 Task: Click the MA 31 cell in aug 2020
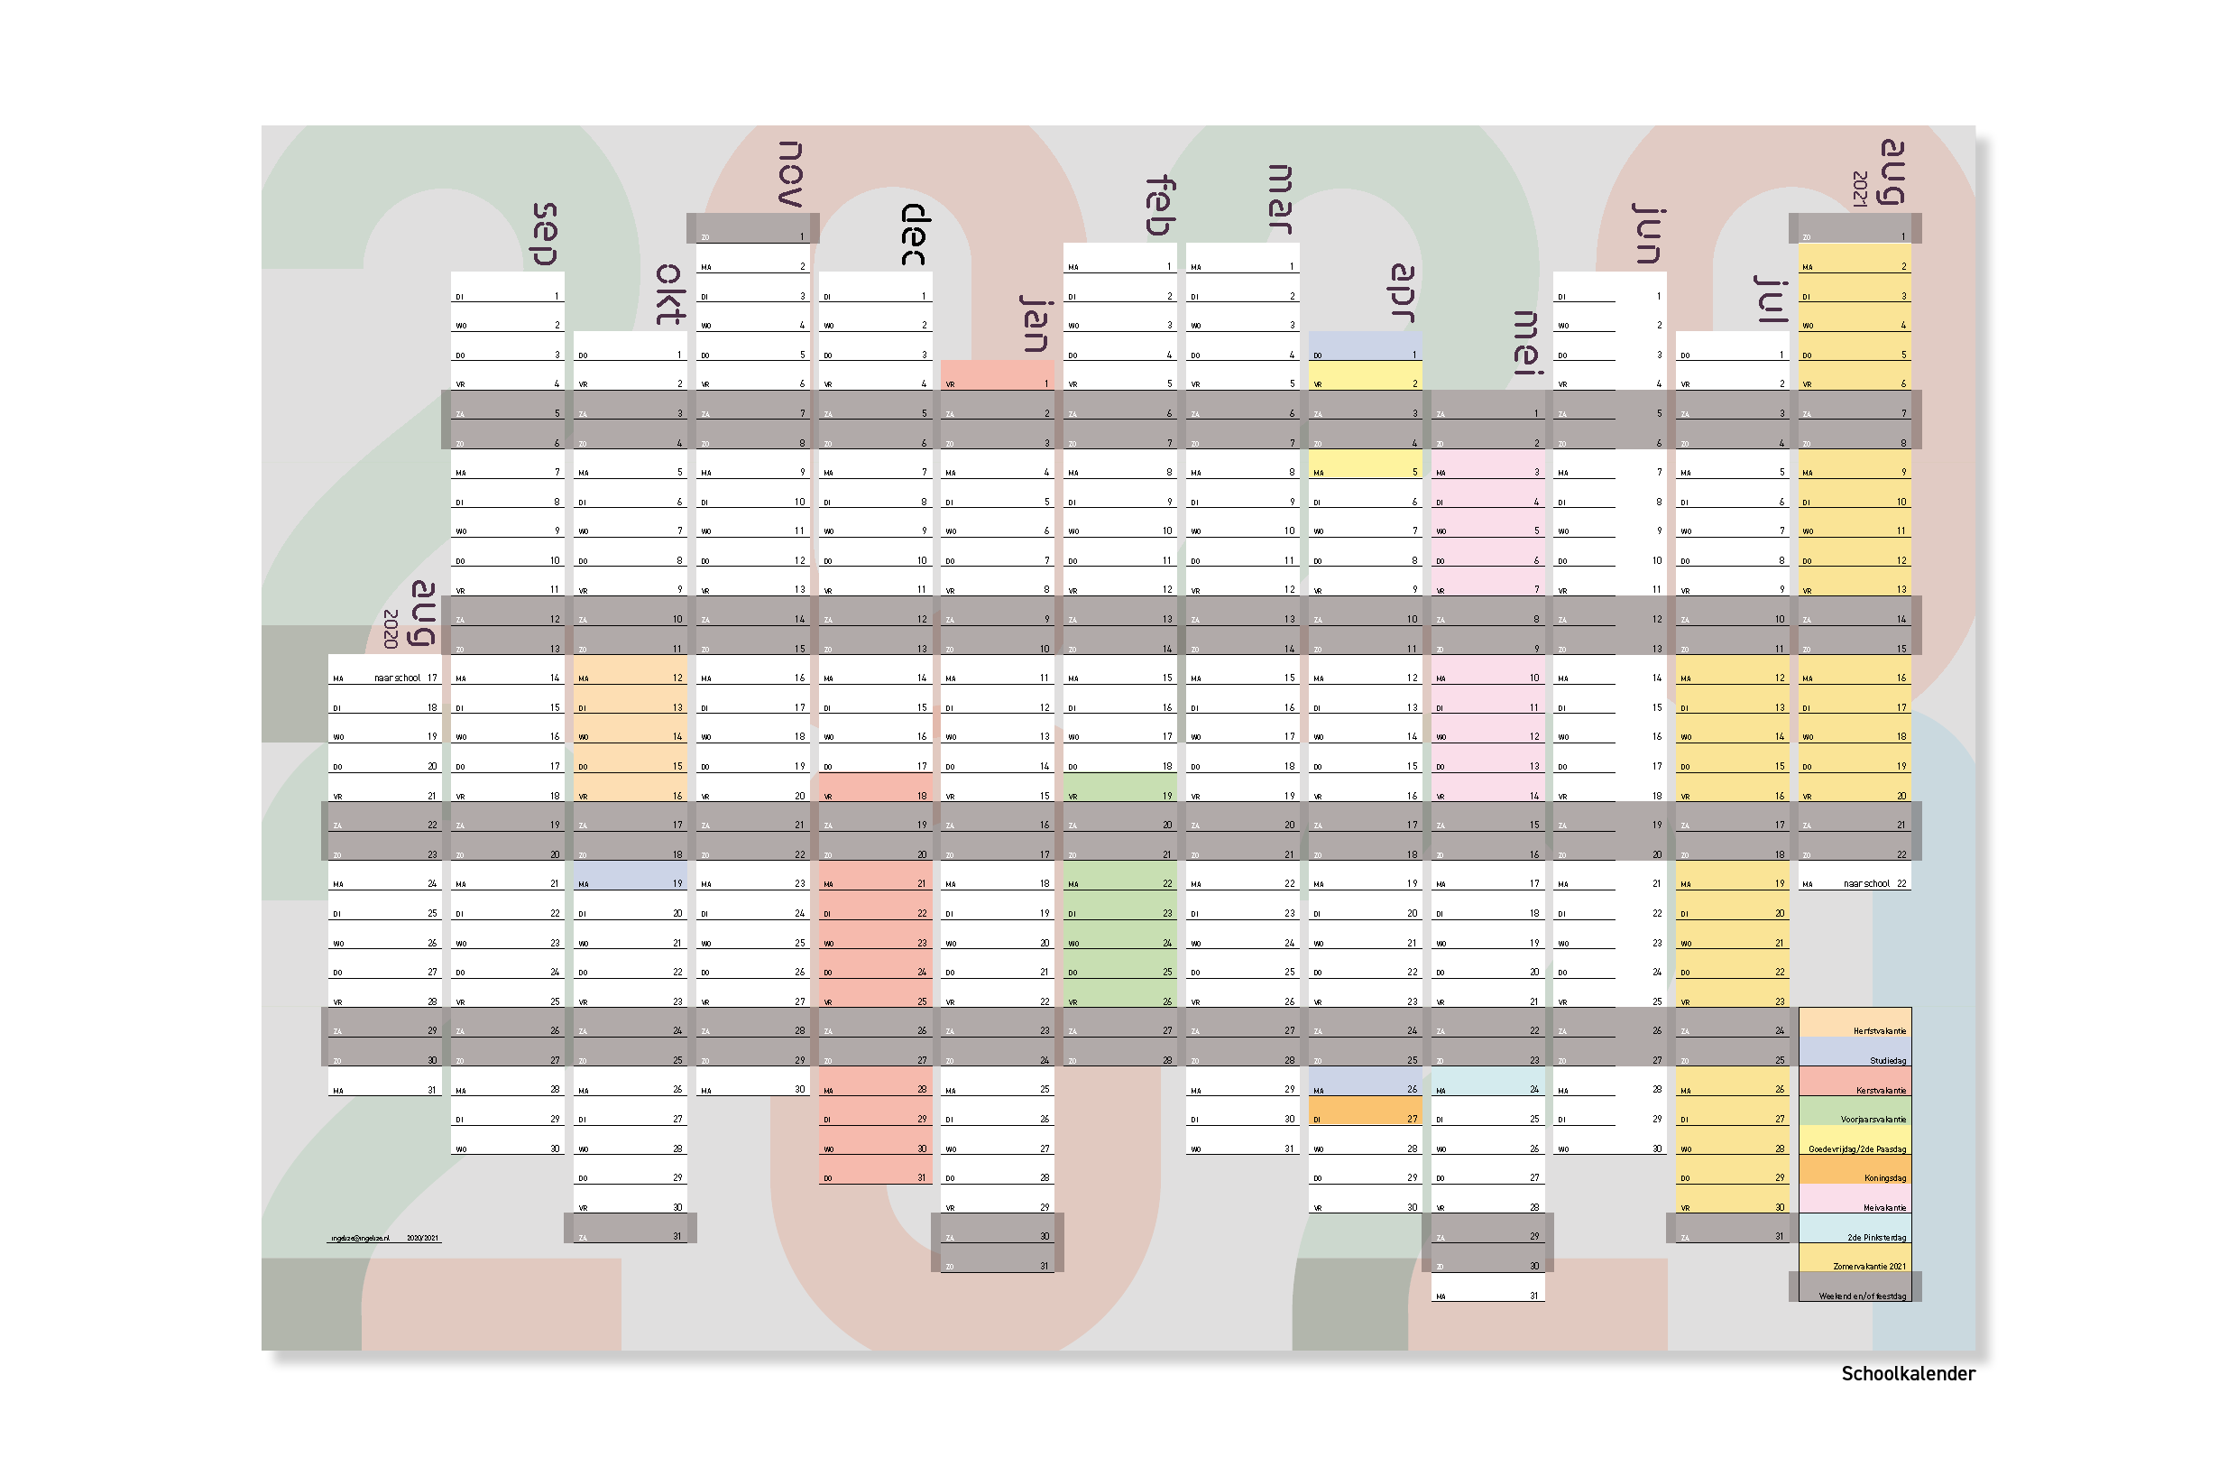(384, 1082)
